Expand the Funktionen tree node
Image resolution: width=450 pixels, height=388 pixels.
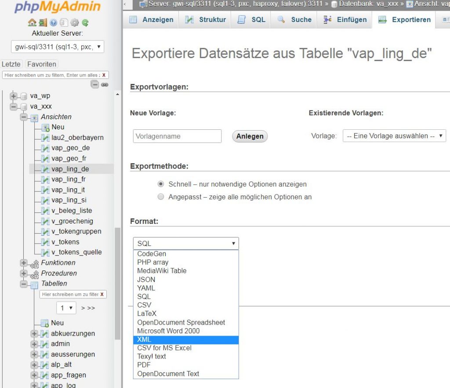click(x=24, y=263)
